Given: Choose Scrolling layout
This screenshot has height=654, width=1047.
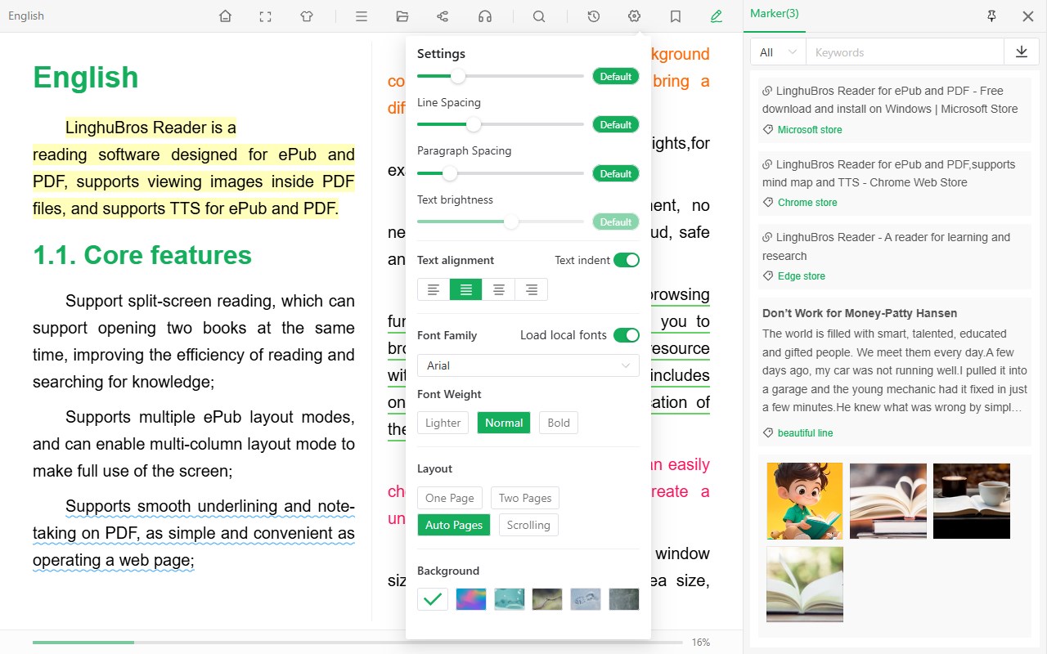Looking at the screenshot, I should (x=528, y=525).
